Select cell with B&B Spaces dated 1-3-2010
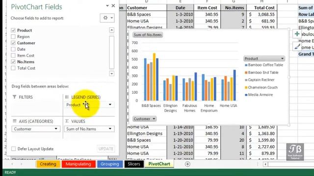314x176 pixels. [x=146, y=14]
